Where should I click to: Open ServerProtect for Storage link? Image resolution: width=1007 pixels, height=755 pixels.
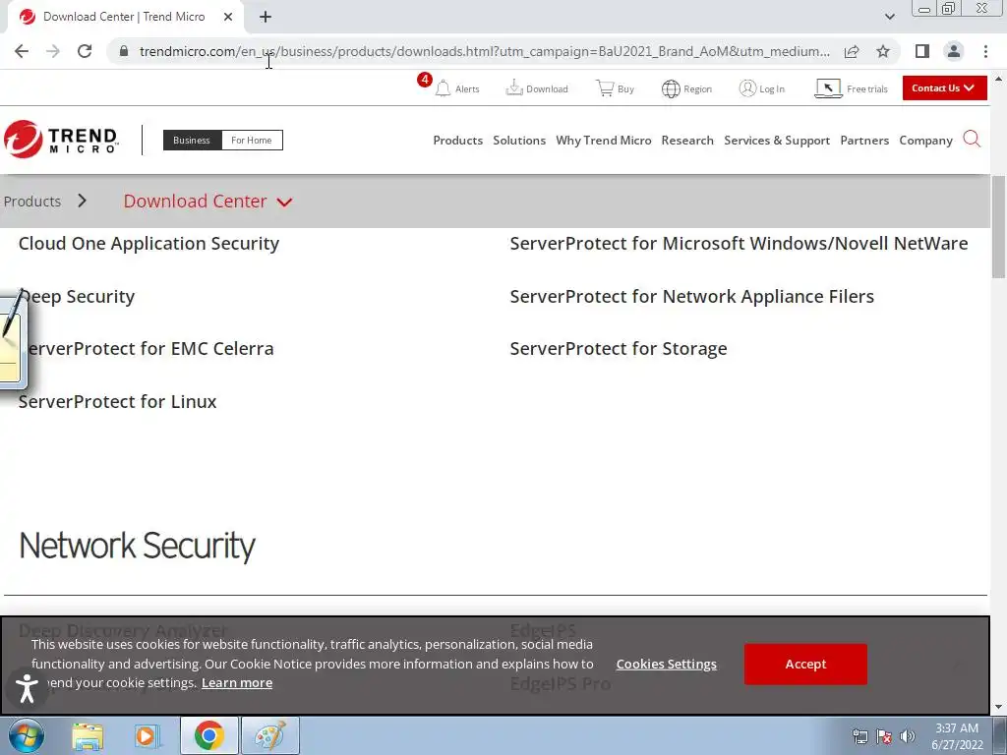pyautogui.click(x=619, y=349)
